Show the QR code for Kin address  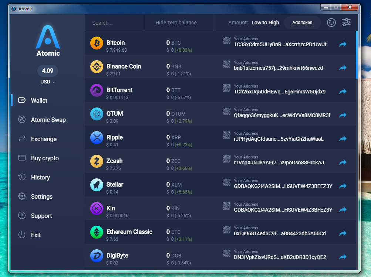tap(227, 206)
